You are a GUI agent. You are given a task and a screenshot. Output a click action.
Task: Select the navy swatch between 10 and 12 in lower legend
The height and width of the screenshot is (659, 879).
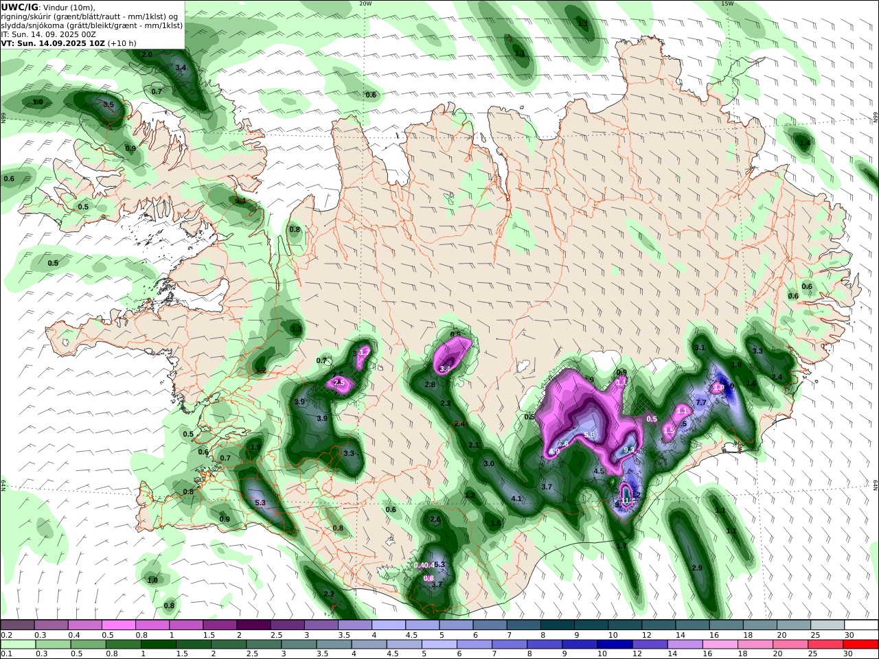(x=615, y=644)
